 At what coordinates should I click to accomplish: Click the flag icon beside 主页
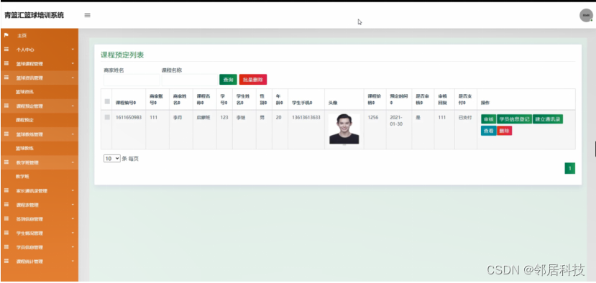click(6, 35)
